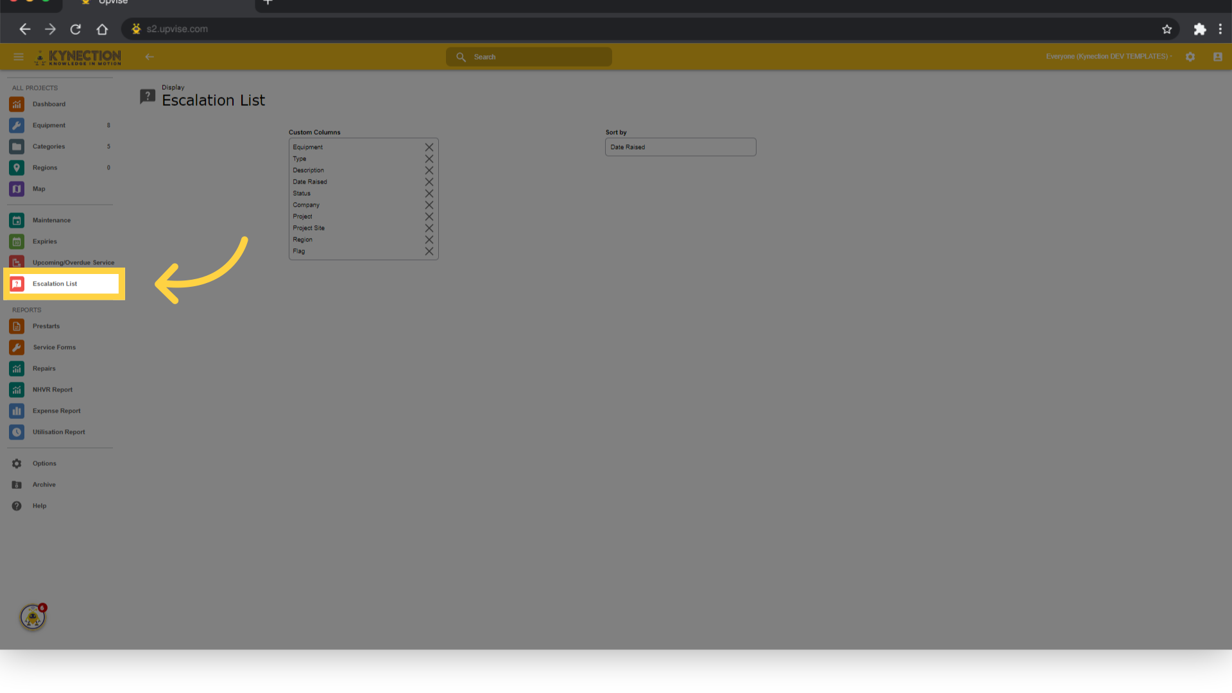Remove the Date Raised custom column
Viewport: 1232px width, 693px height.
429,182
